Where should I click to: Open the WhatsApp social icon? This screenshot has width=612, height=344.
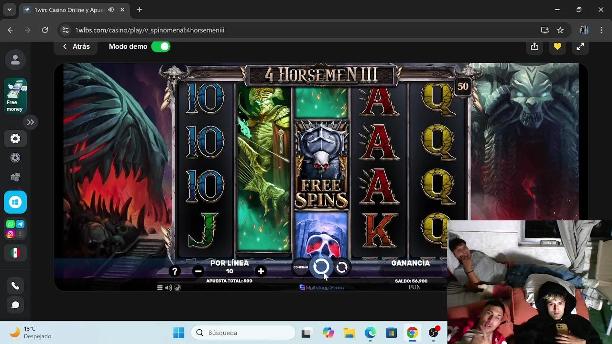11,224
